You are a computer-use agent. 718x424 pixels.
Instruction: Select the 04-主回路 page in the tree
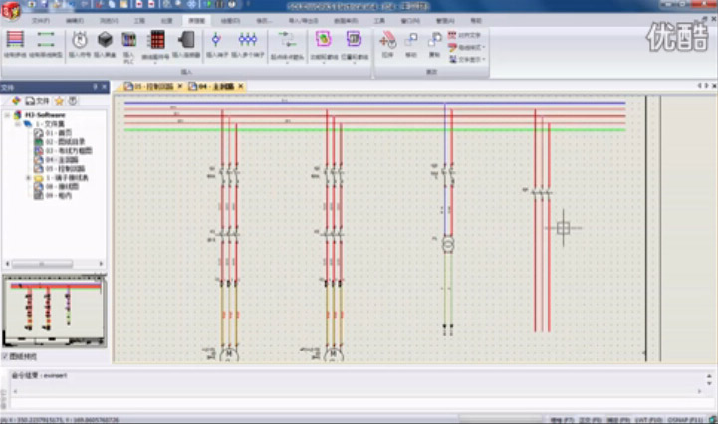coord(57,160)
